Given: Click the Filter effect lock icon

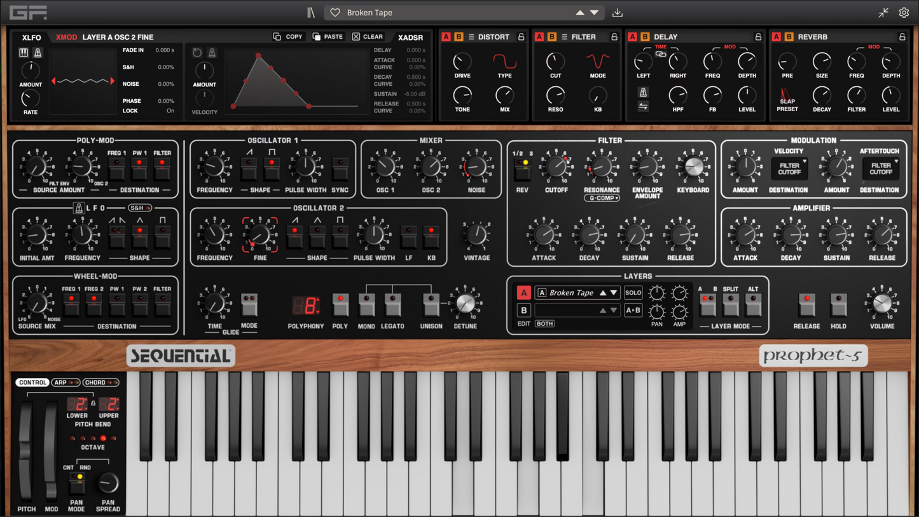Looking at the screenshot, I should coord(614,37).
